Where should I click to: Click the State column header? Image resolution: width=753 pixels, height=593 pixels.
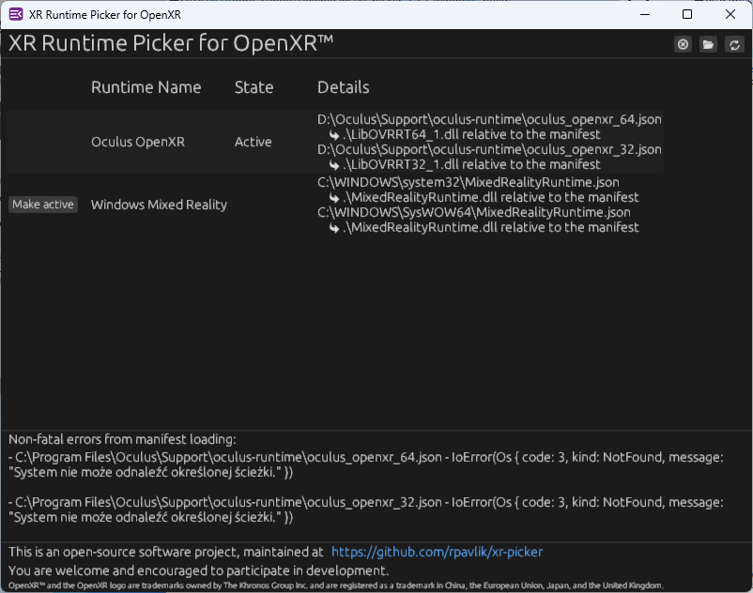254,87
